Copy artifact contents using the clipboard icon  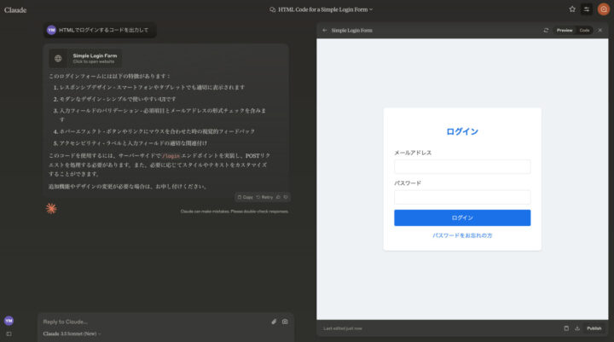(x=566, y=328)
